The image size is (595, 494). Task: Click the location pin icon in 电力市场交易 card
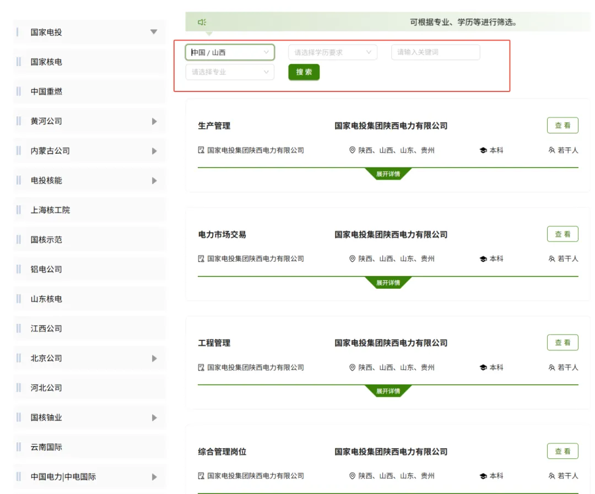352,259
